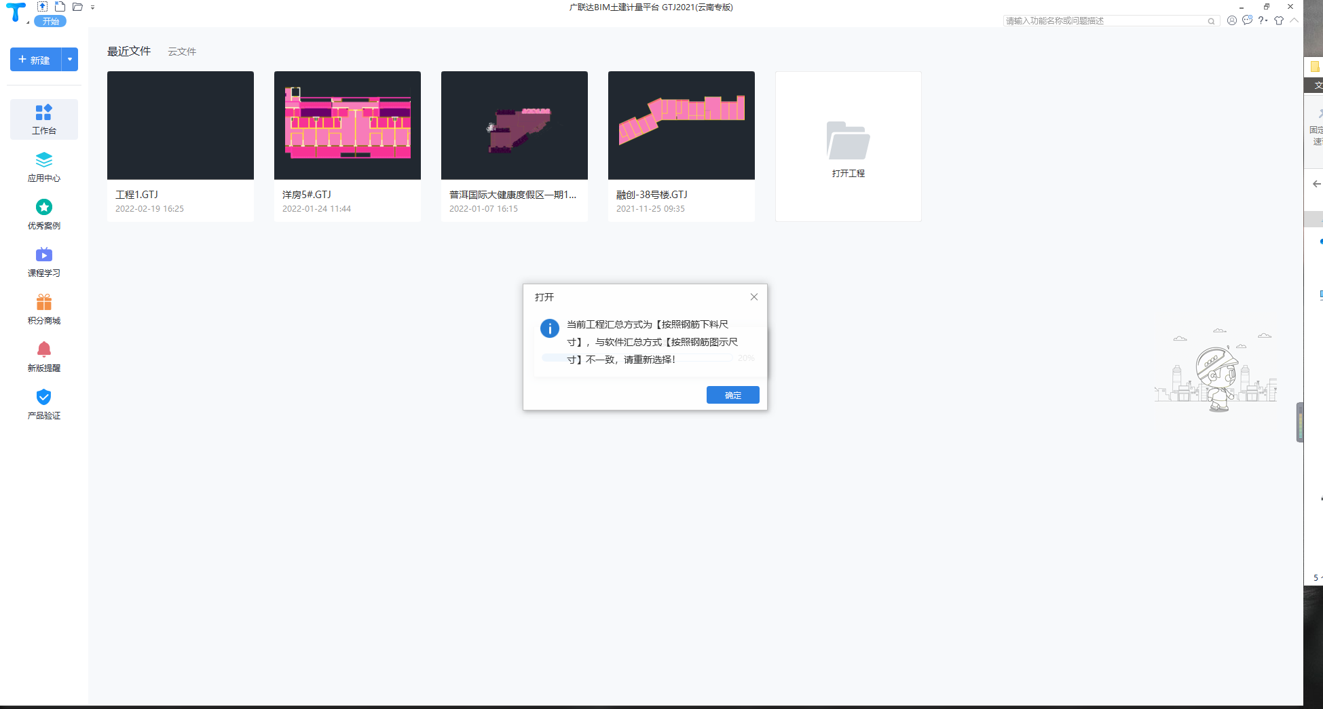This screenshot has width=1323, height=709.
Task: Click the skin/theme shirt icon
Action: (x=1279, y=20)
